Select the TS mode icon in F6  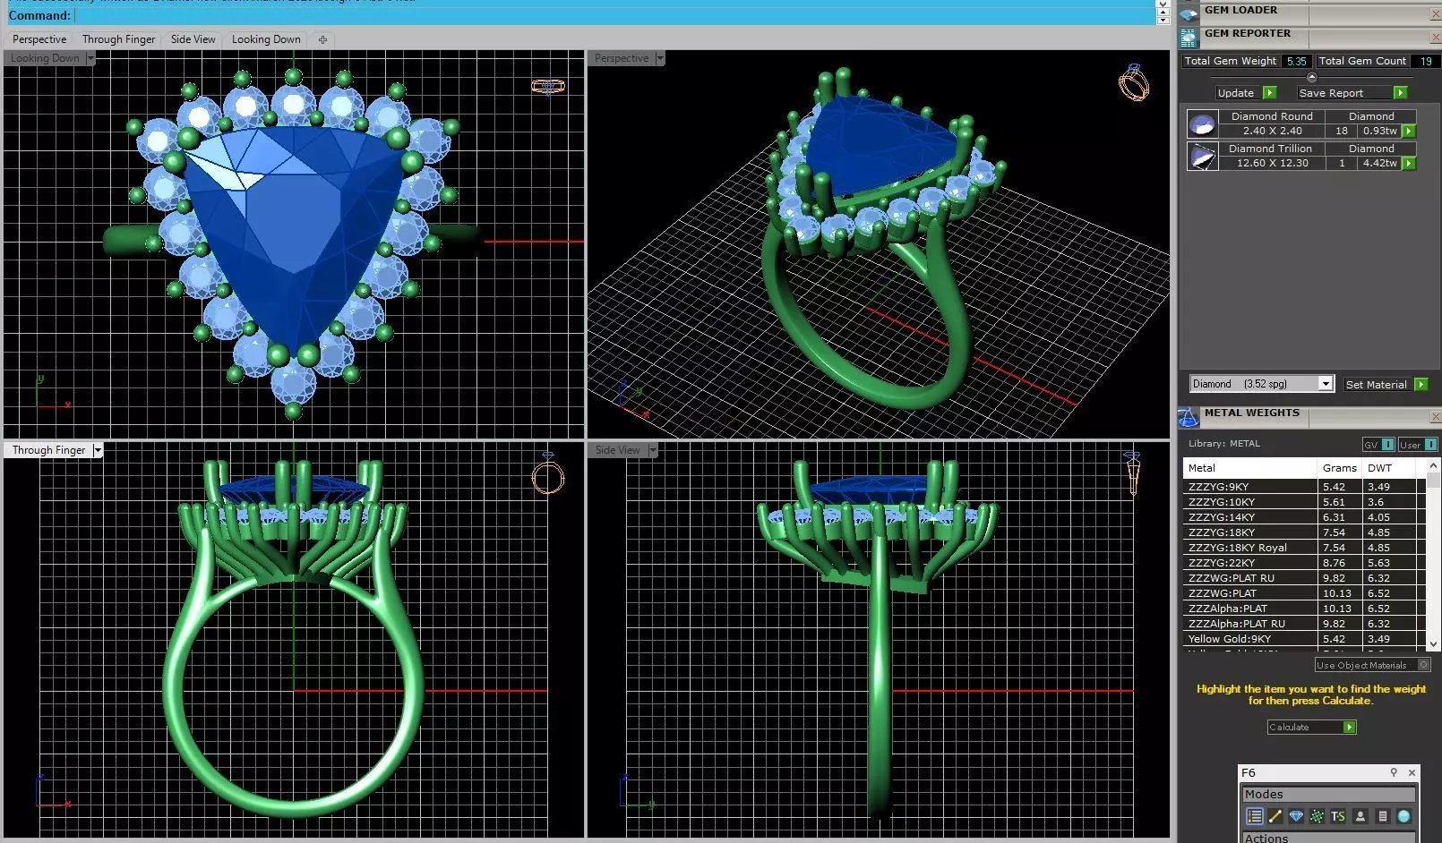tap(1338, 816)
